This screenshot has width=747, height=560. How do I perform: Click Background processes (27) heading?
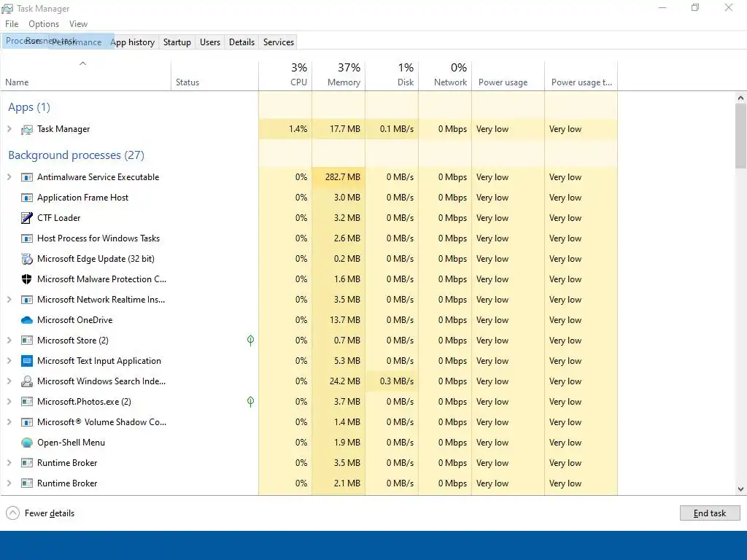pos(76,155)
